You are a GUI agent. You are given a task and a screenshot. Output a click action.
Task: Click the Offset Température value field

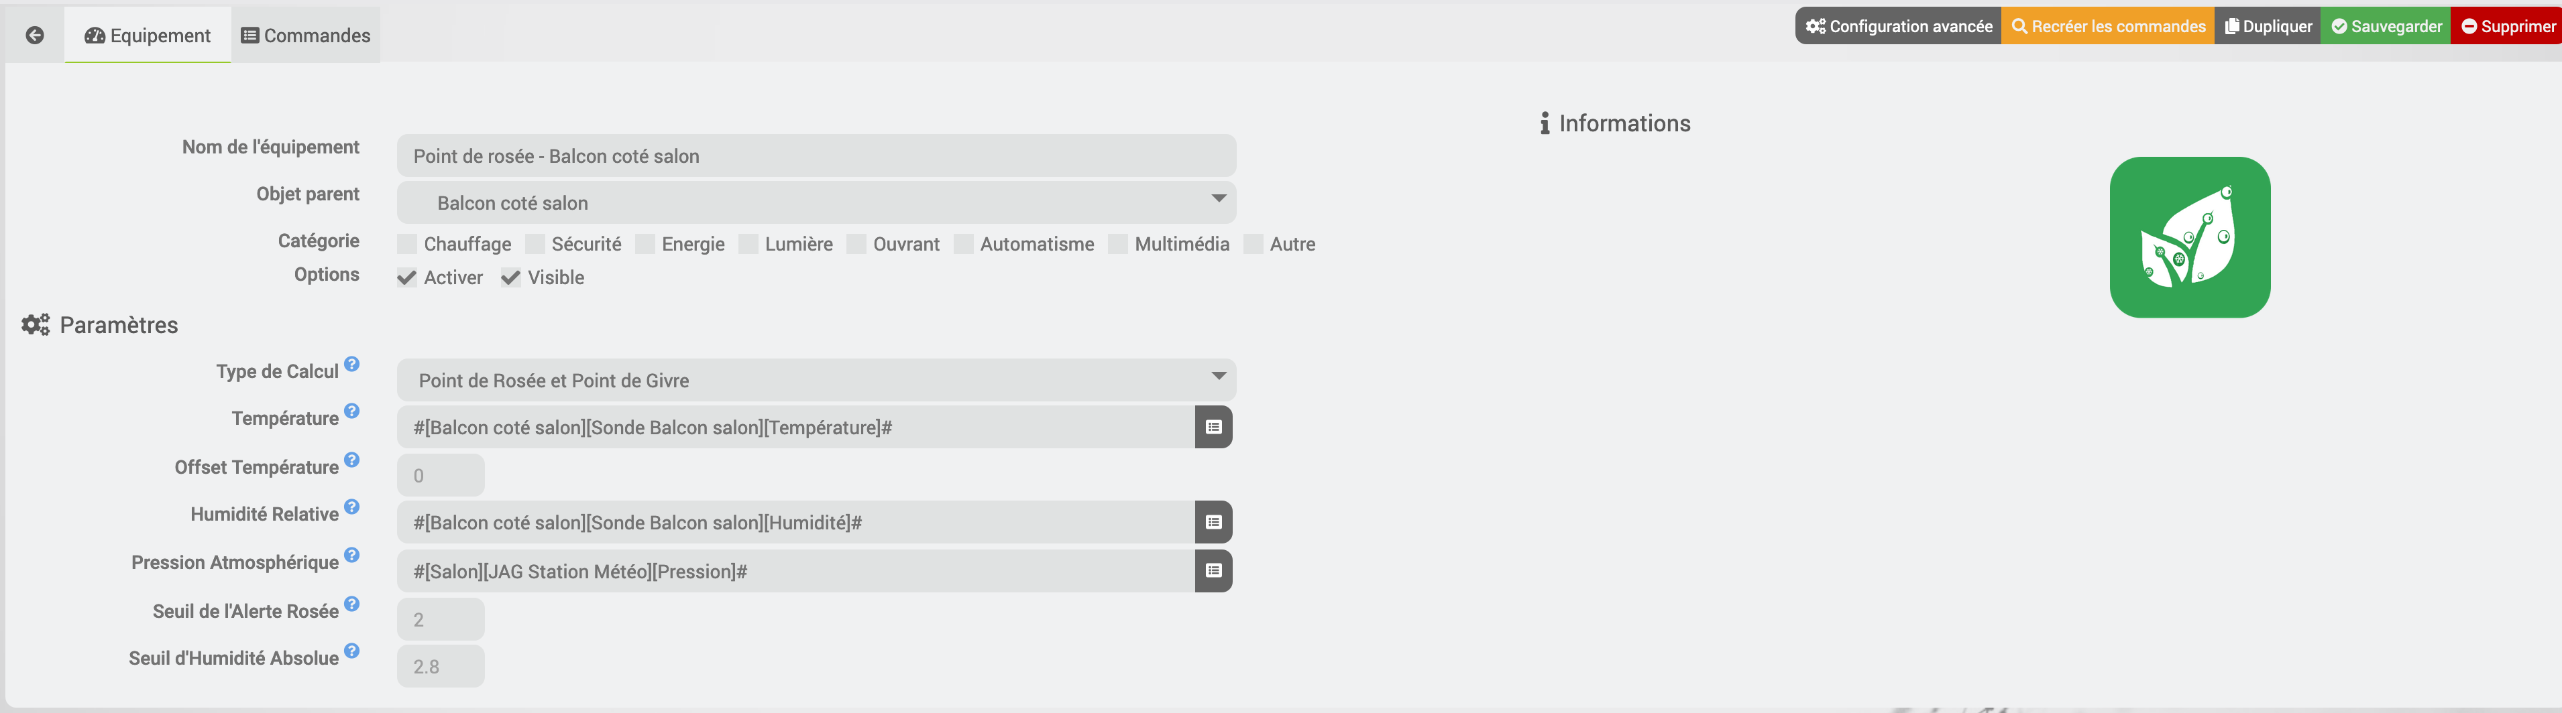(x=441, y=476)
